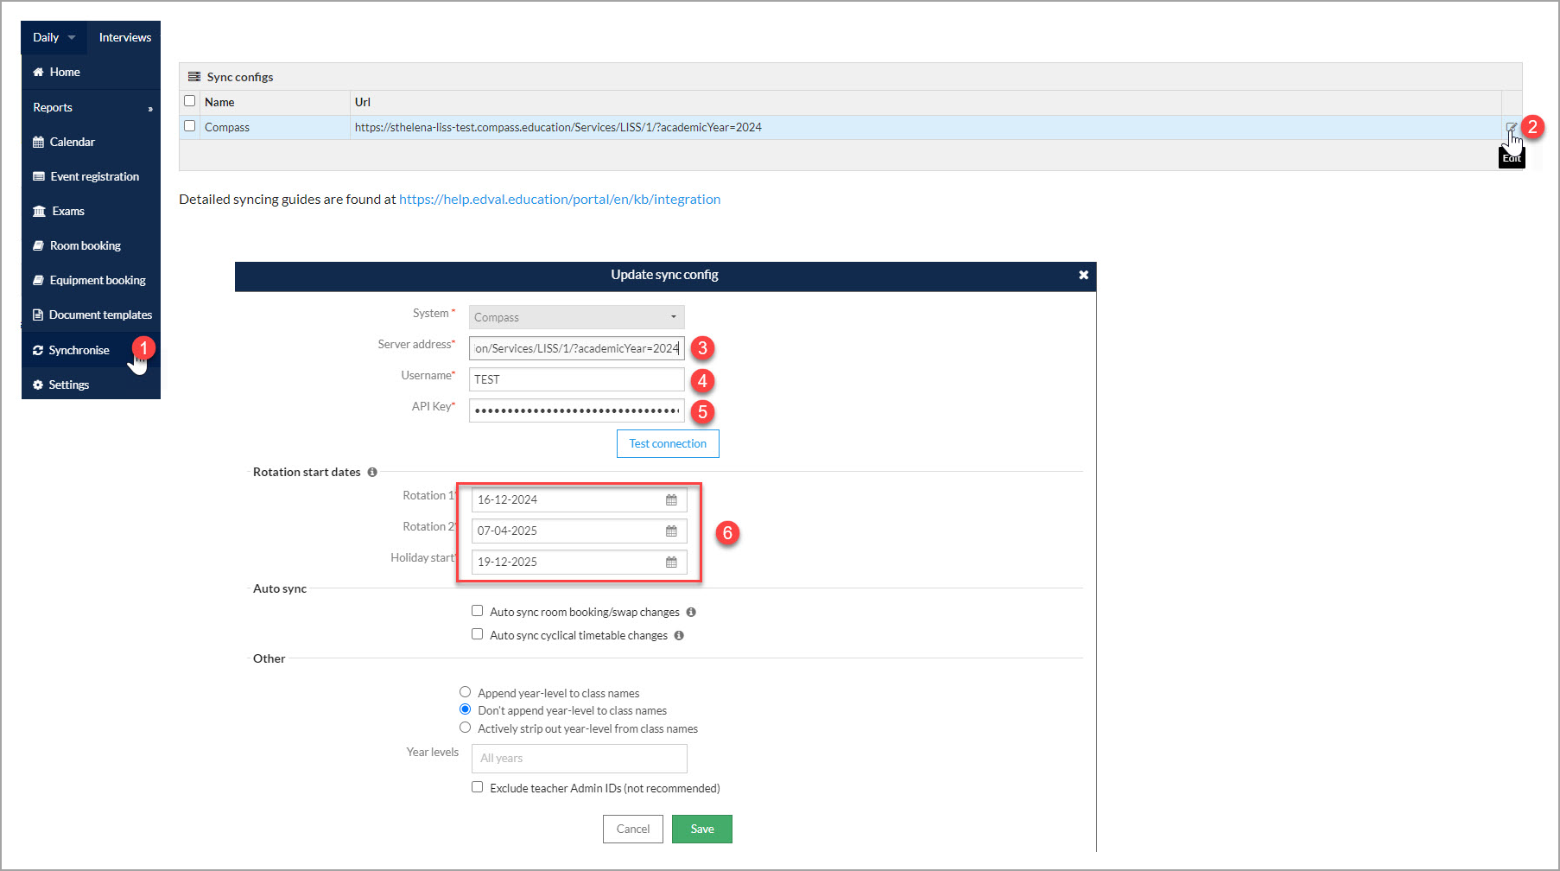Image resolution: width=1560 pixels, height=871 pixels.
Task: Click the Event registration icon
Action: point(39,177)
